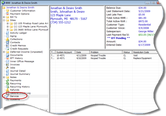Click the Notes folder icon
Image resolution: width=166 pixels, height=116 pixels.
(7, 77)
